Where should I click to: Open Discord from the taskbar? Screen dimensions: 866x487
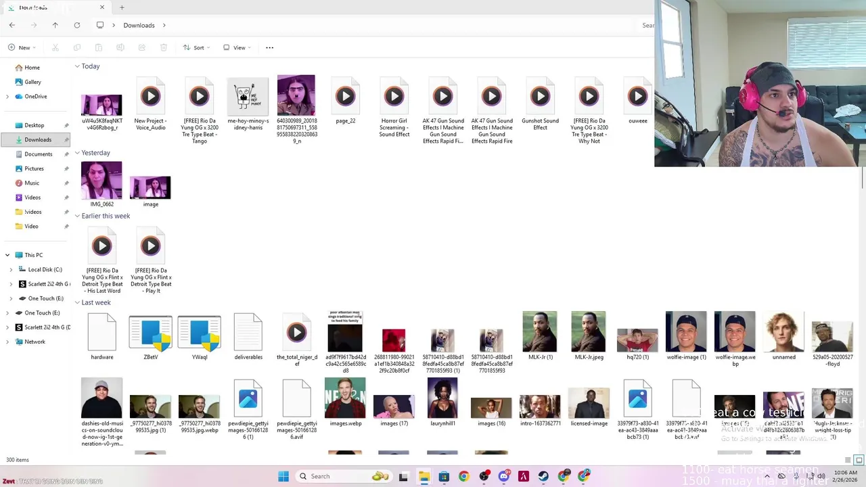[x=504, y=476]
